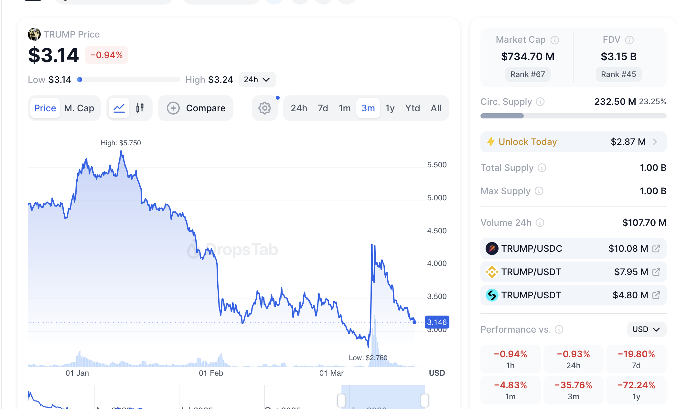677x409 pixels.
Task: Select the 1y timeframe
Action: point(390,108)
